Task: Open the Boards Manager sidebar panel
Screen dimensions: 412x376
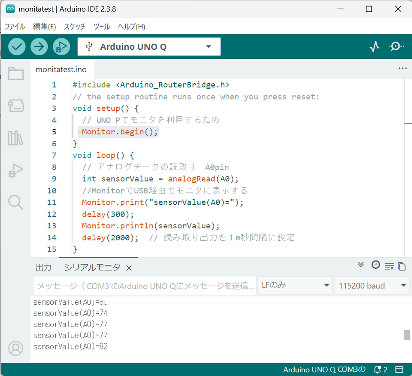Action: coord(16,106)
